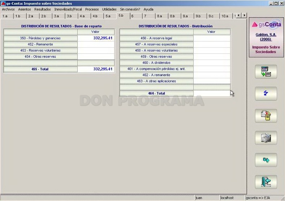Click the gsConta logo in sidebar
This screenshot has height=201, width=285.
click(x=266, y=25)
